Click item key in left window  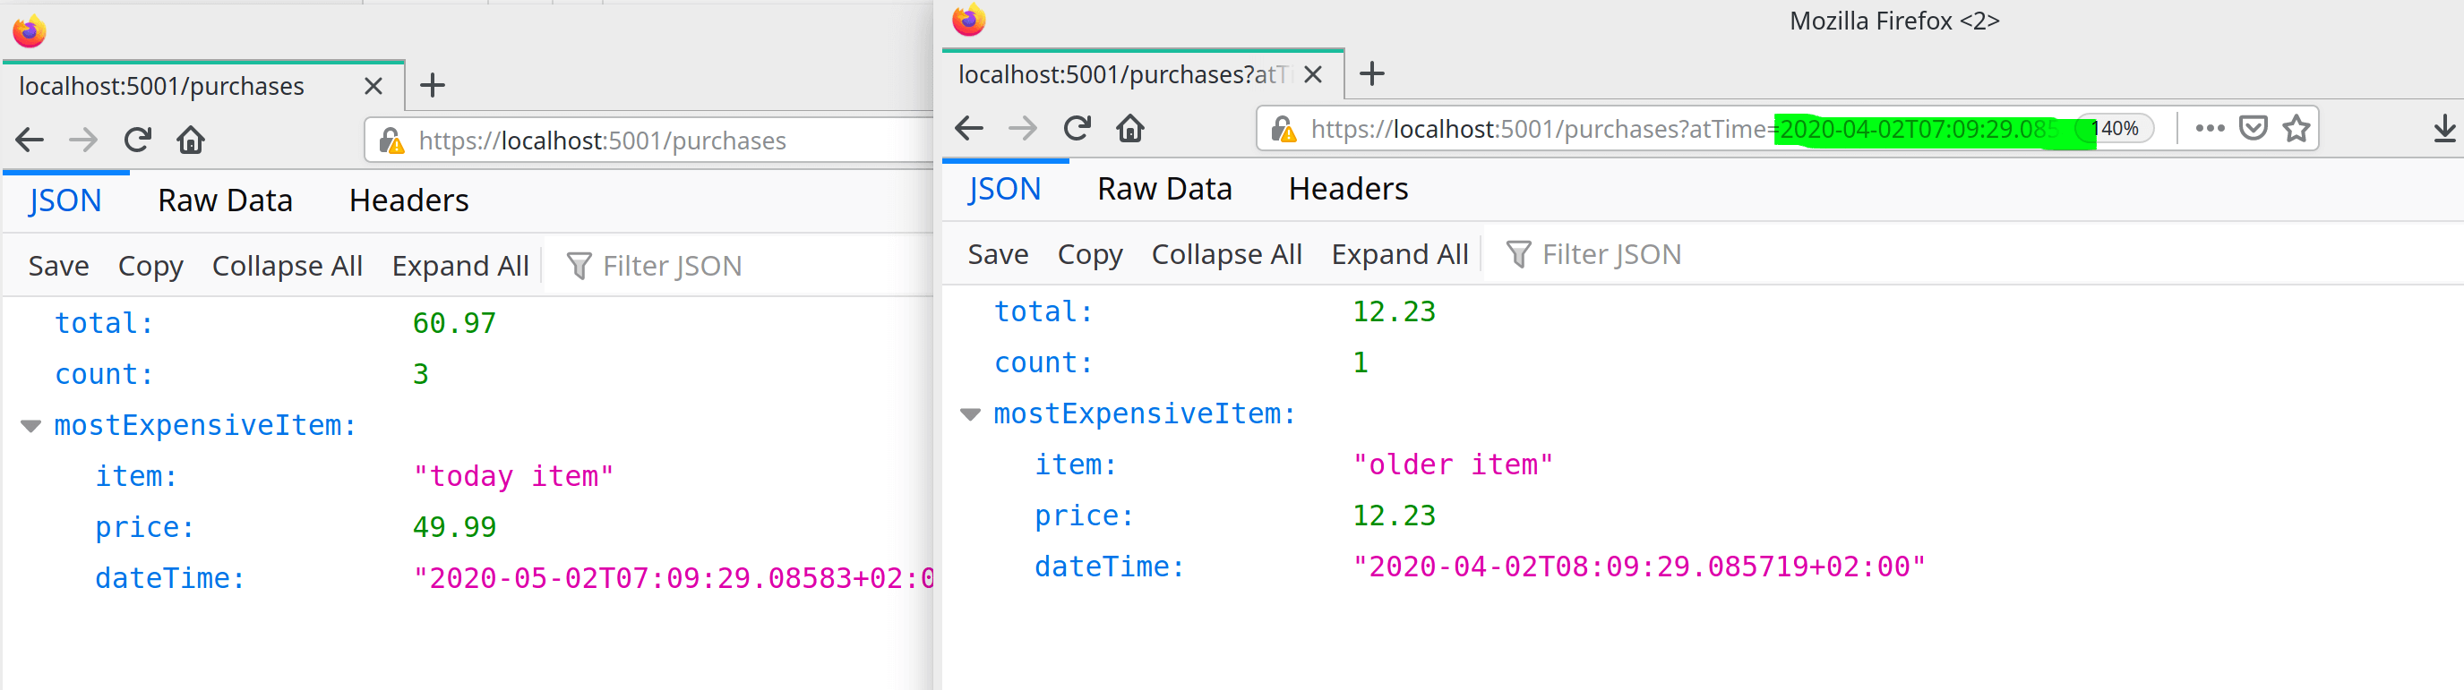tap(136, 477)
